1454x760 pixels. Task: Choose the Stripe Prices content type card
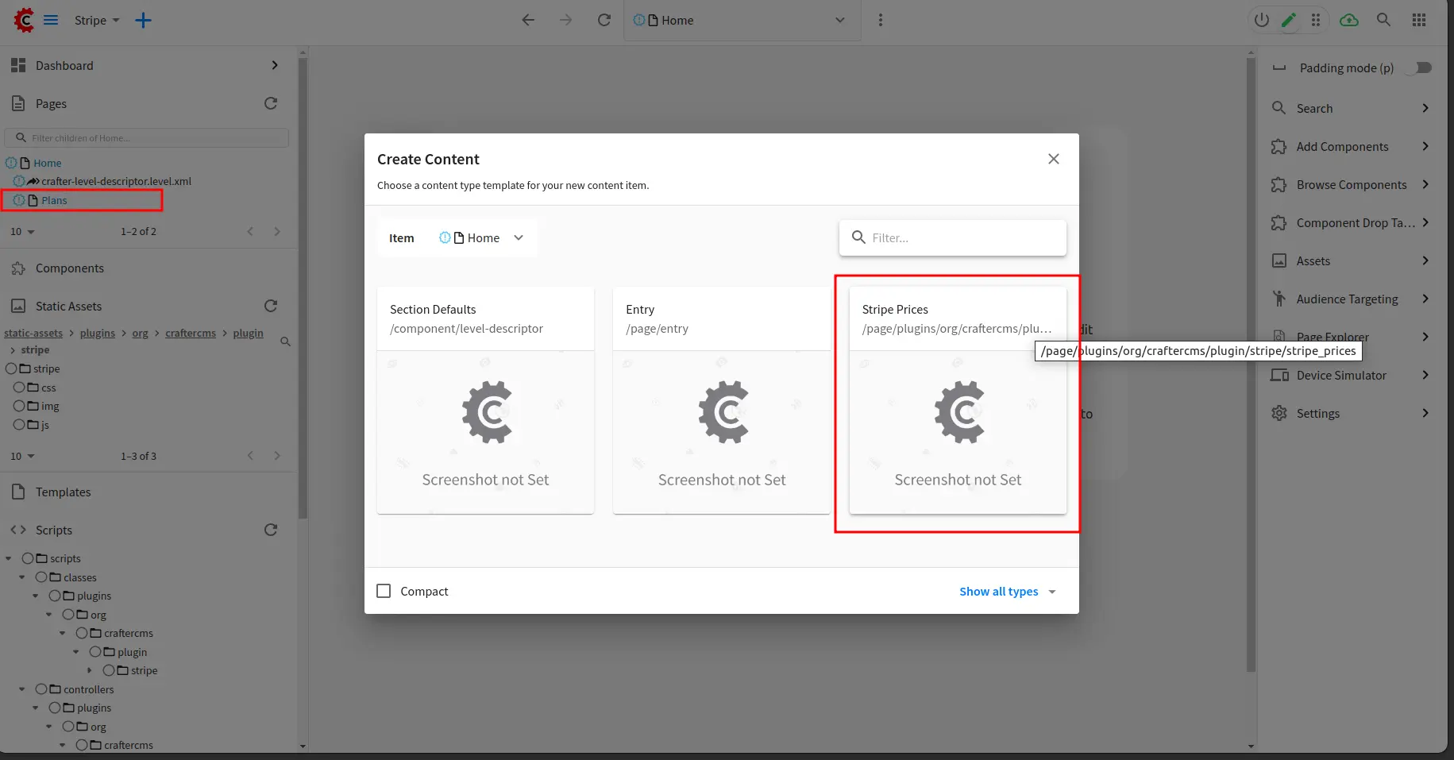(x=957, y=401)
